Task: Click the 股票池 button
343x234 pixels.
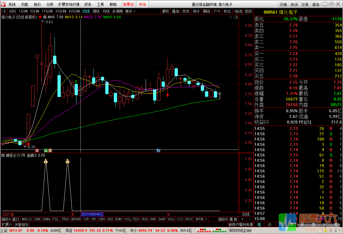Action: pyautogui.click(x=128, y=4)
